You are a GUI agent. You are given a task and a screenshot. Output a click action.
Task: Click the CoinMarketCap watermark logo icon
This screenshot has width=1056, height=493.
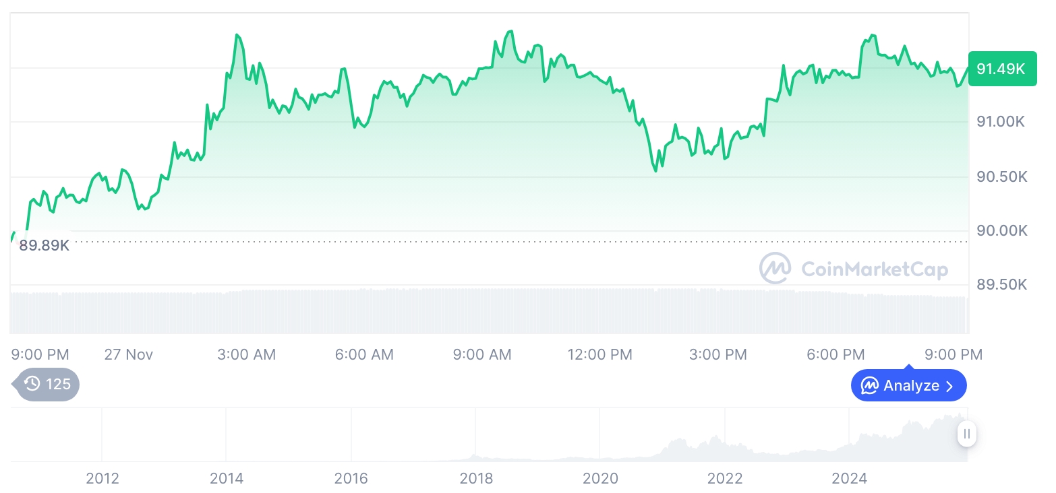[x=775, y=268]
